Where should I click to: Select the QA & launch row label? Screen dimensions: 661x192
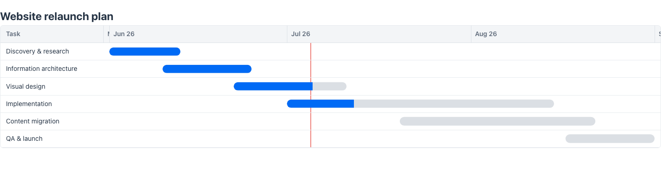(24, 139)
